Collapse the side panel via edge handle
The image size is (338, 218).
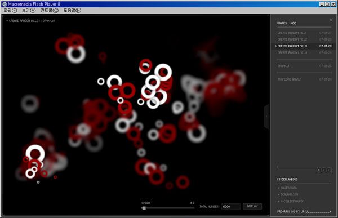266,117
